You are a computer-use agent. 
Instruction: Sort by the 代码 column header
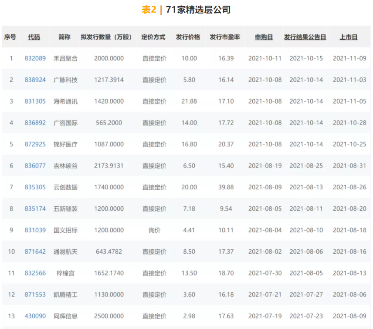34,37
